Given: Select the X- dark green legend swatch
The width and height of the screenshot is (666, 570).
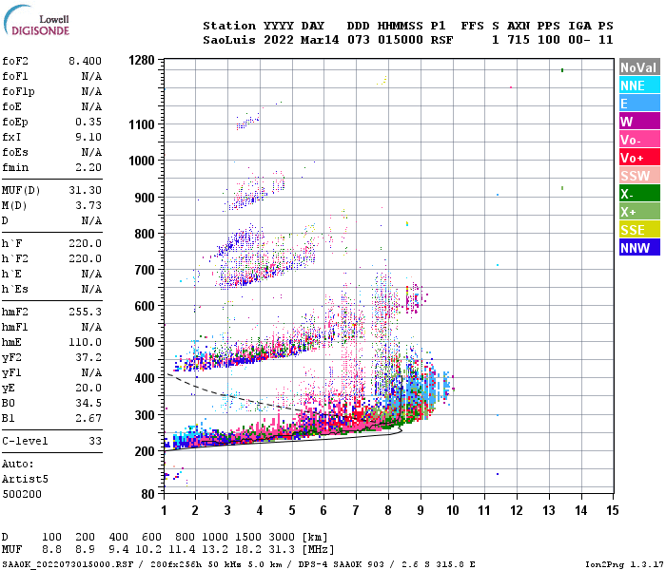Looking at the screenshot, I should point(639,194).
